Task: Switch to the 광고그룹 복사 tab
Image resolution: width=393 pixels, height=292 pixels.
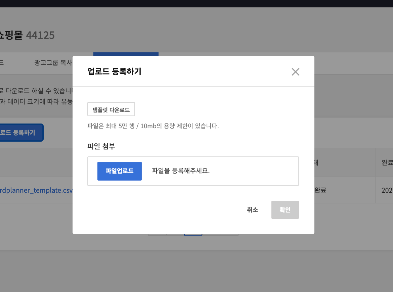Action: click(53, 62)
